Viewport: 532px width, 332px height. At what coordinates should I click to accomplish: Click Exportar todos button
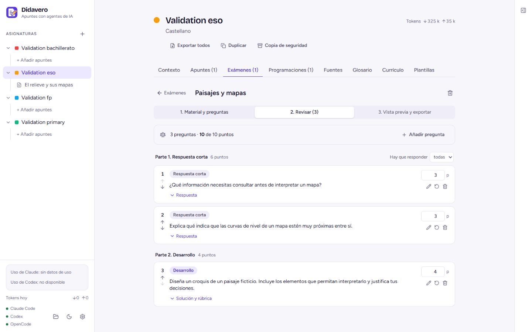190,45
